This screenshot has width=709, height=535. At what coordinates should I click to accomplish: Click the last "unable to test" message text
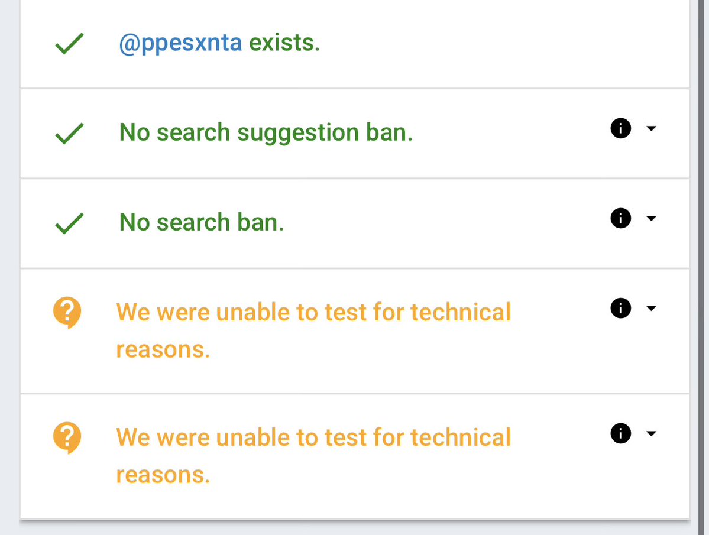(313, 438)
